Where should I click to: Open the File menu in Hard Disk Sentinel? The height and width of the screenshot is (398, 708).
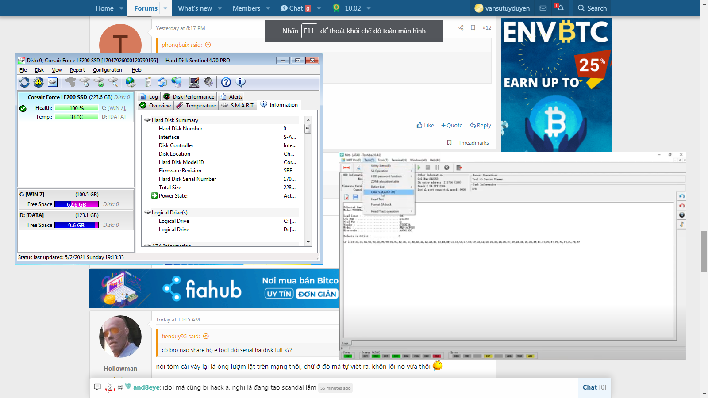tap(23, 70)
